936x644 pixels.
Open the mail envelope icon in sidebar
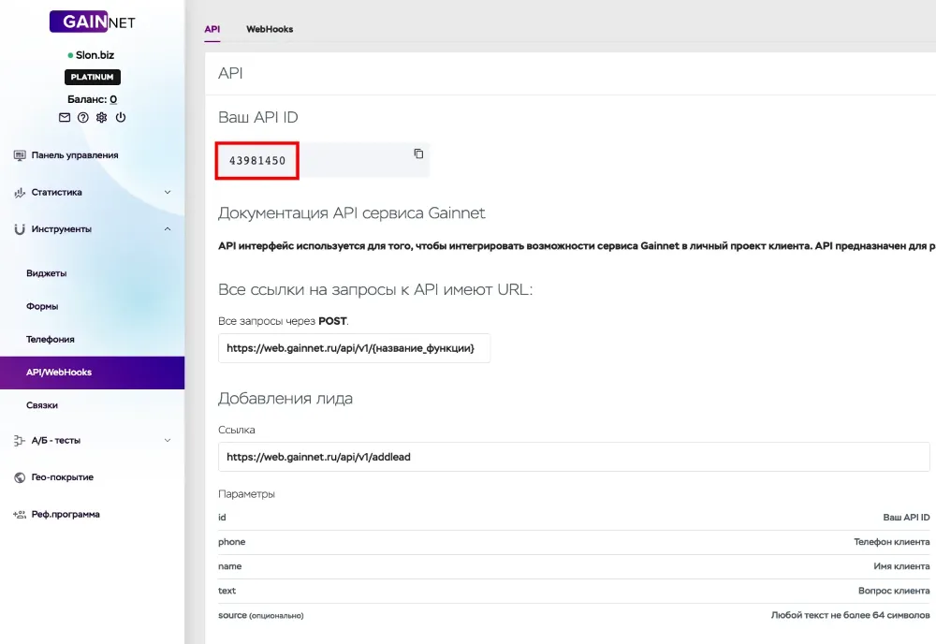(x=65, y=118)
